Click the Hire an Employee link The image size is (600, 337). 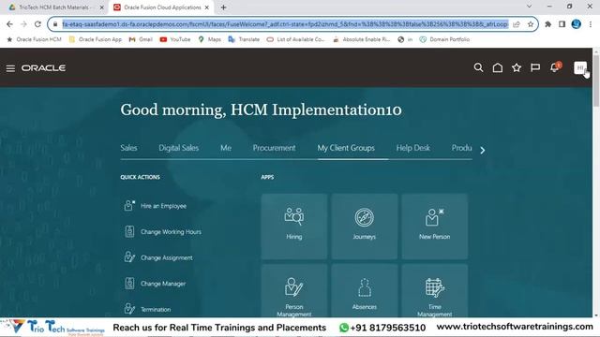163,206
